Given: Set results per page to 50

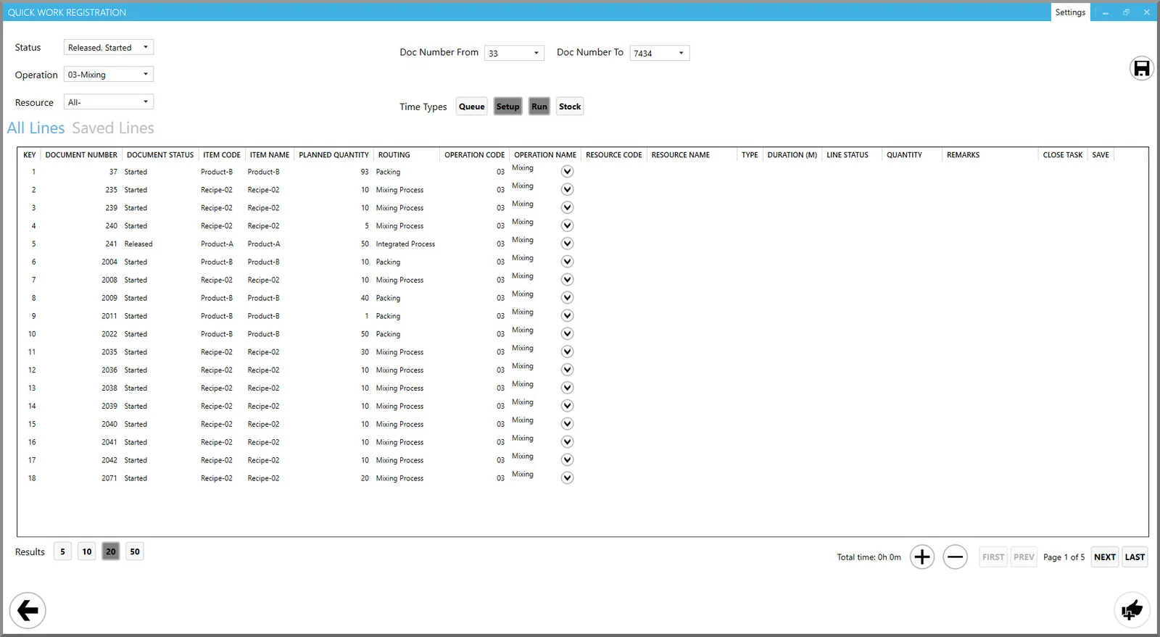Looking at the screenshot, I should pos(135,551).
